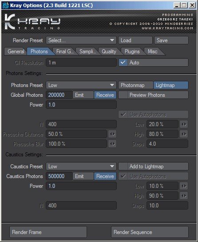Image resolution: width=198 pixels, height=242 pixels.
Task: Adjust caustics High 90.0 % arrows
Action: [184, 196]
